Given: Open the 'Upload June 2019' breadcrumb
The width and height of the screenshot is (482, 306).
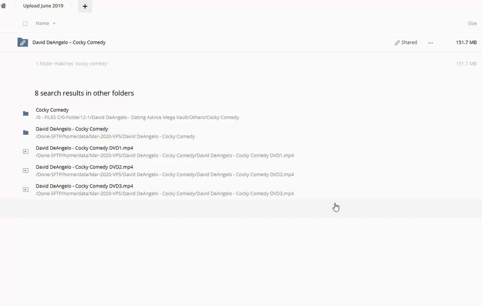Looking at the screenshot, I should pos(43,6).
